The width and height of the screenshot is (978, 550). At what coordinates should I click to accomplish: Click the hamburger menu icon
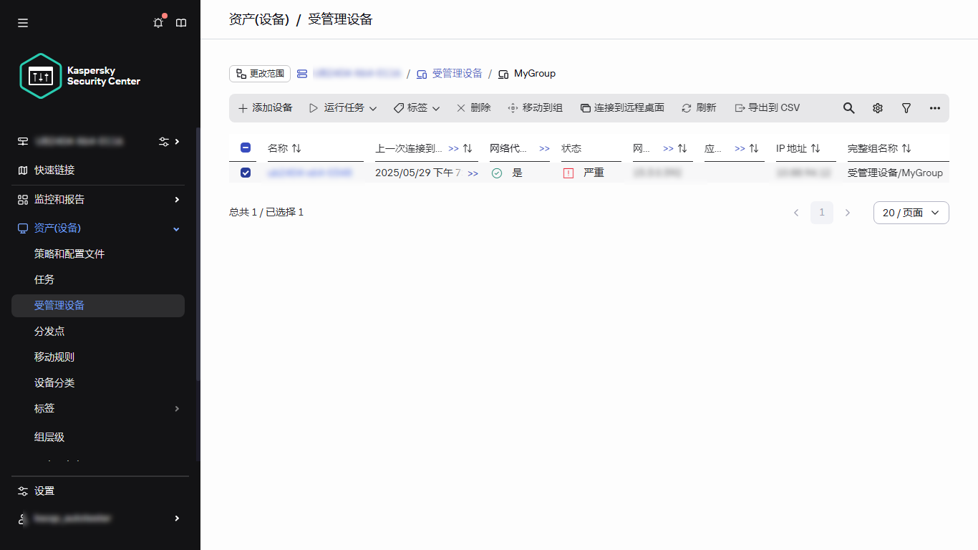click(x=22, y=22)
